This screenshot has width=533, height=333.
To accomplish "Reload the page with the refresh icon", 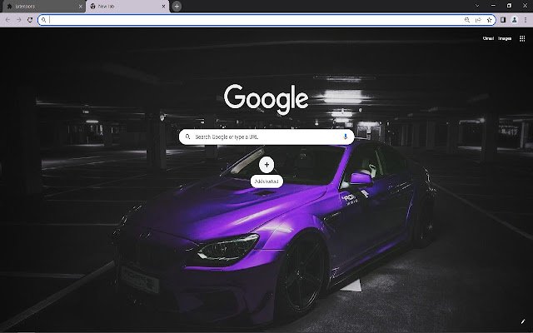I will pos(30,20).
